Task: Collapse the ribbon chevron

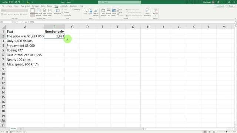Action: click(235, 18)
